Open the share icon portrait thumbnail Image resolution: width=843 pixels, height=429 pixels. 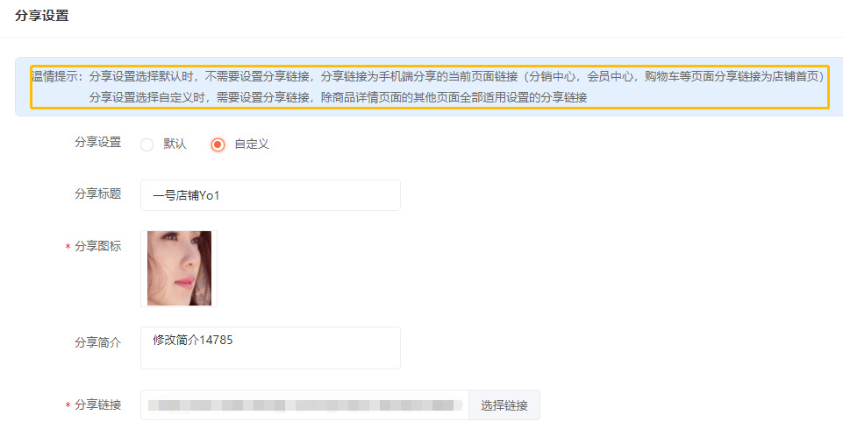(179, 269)
